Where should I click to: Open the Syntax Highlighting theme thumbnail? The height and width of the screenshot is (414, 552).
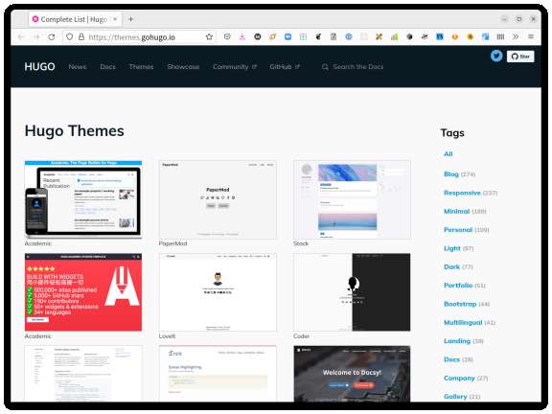coord(218,374)
